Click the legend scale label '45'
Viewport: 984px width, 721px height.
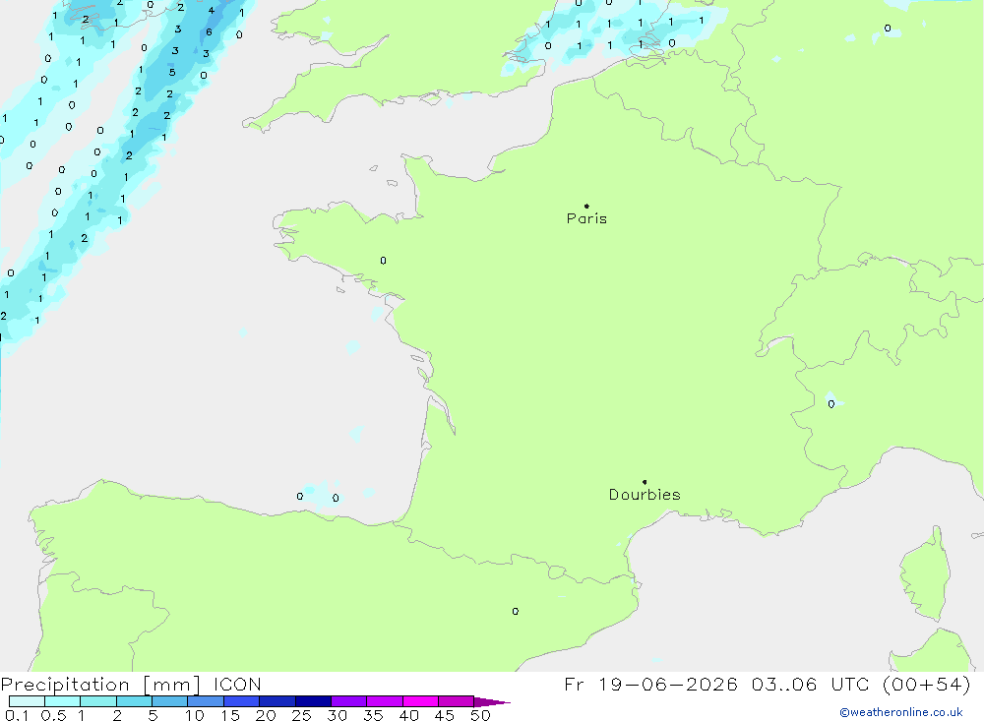(445, 715)
